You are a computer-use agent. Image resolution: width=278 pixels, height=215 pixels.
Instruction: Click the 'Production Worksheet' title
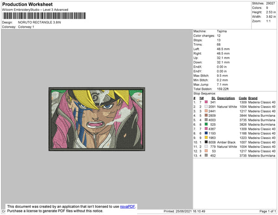click(27, 5)
